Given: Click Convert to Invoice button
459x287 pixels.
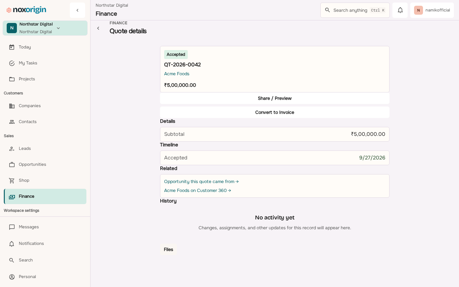Looking at the screenshot, I should click(275, 112).
